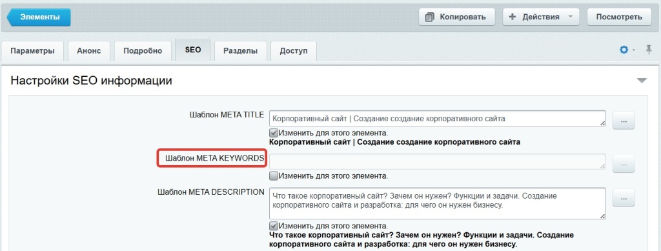This screenshot has height=251, width=661.
Task: Click the Шаблон META TITLE label
Action: 227,115
